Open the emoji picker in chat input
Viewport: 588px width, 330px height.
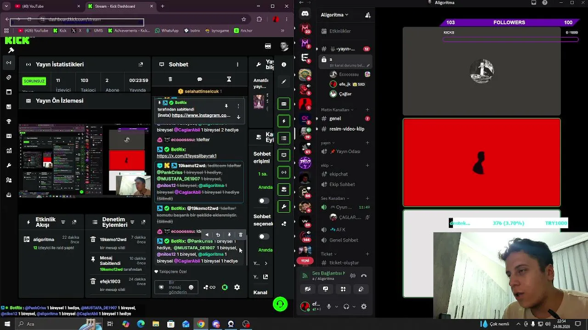(191, 287)
